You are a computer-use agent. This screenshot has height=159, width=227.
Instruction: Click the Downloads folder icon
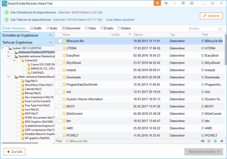64,77
